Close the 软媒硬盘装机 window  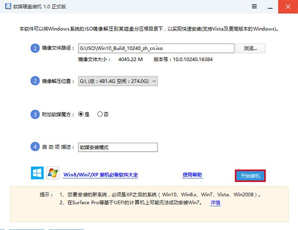(288, 6)
